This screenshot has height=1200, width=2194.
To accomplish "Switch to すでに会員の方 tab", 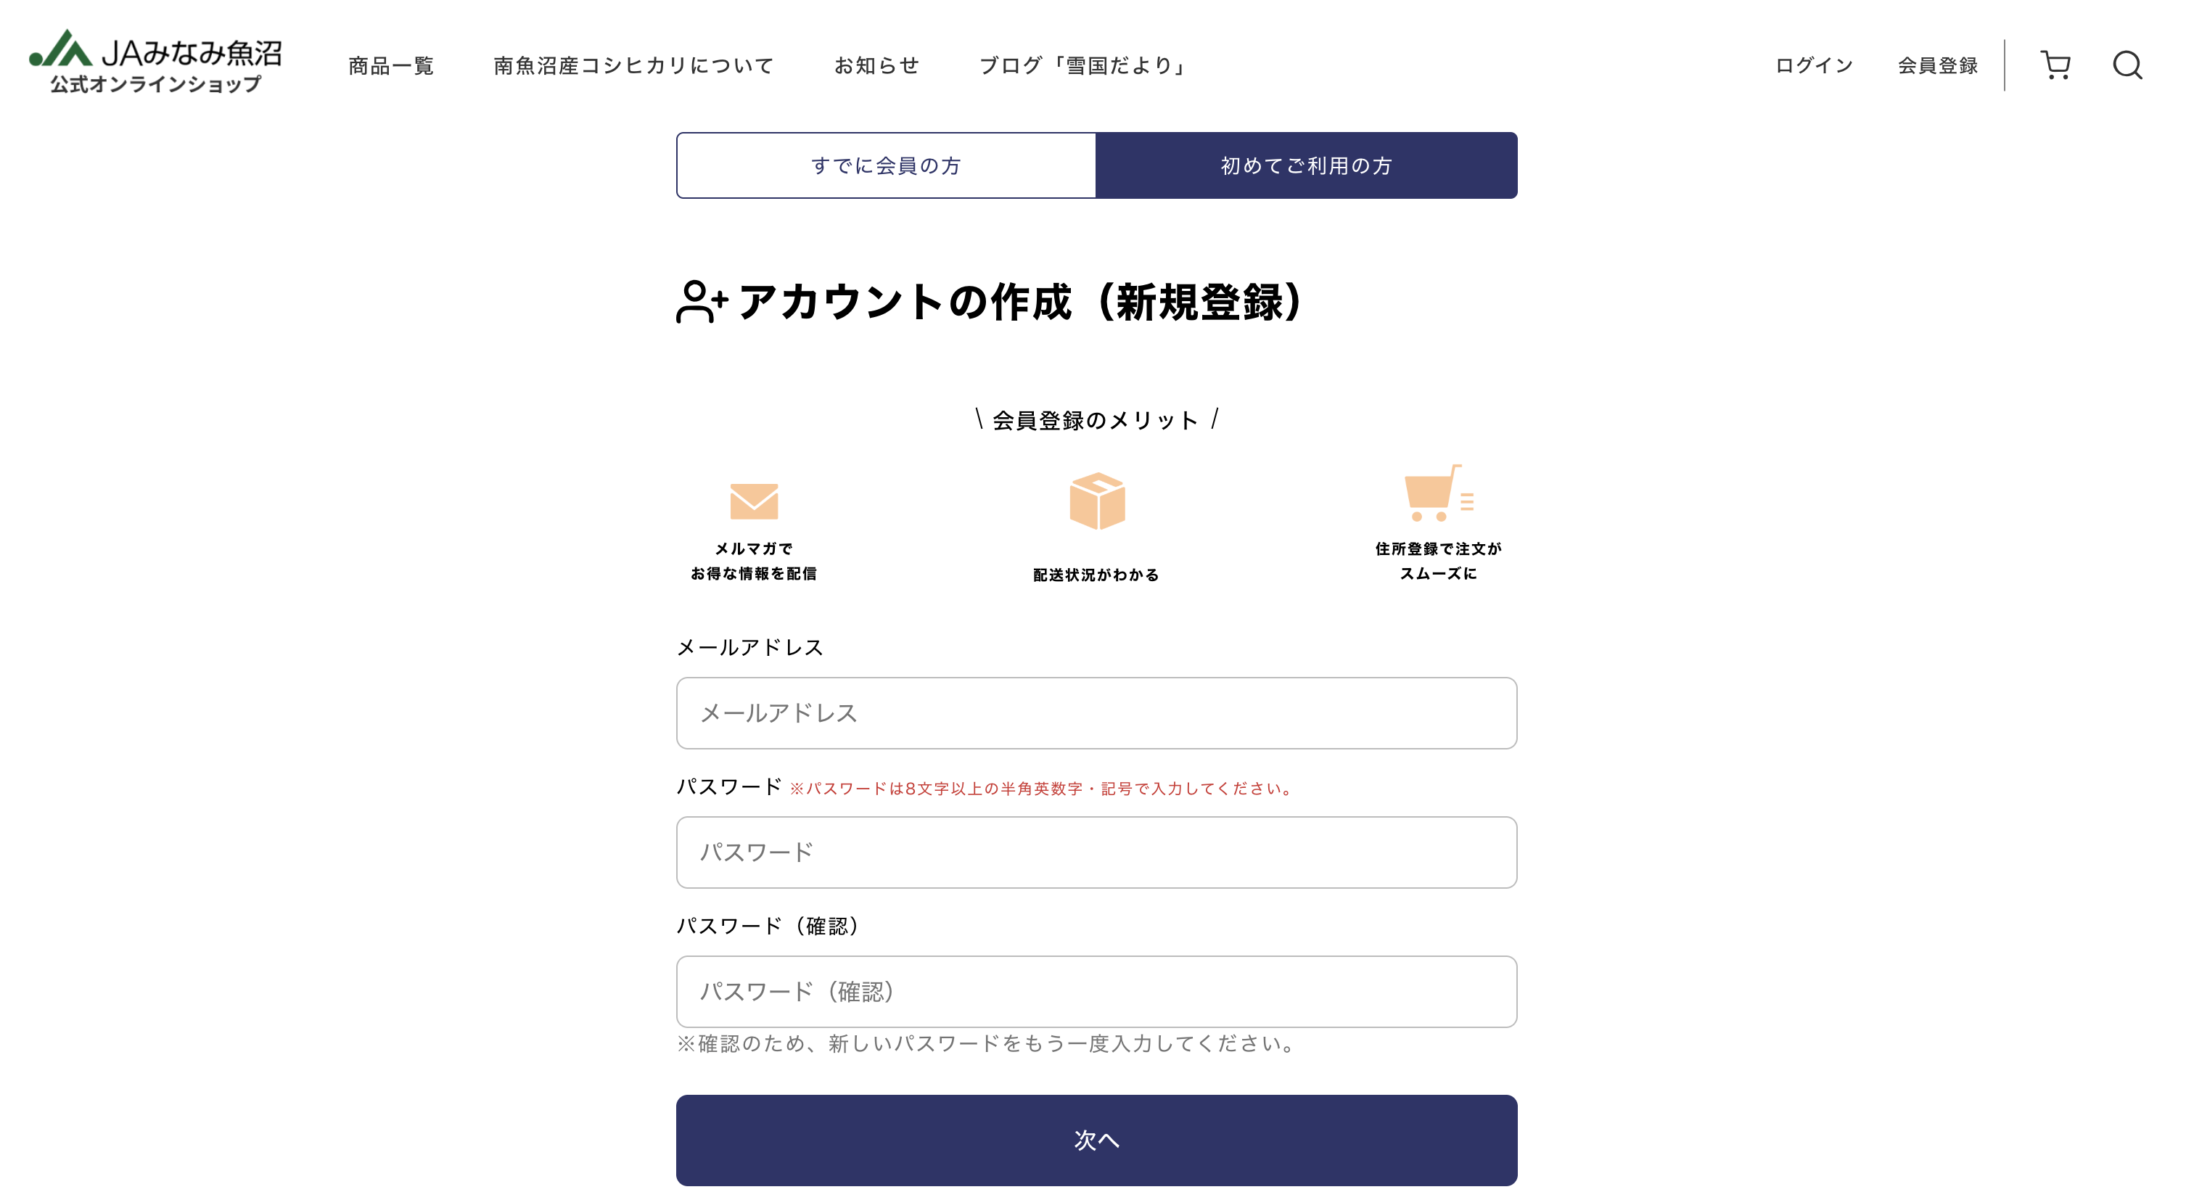I will 885,166.
